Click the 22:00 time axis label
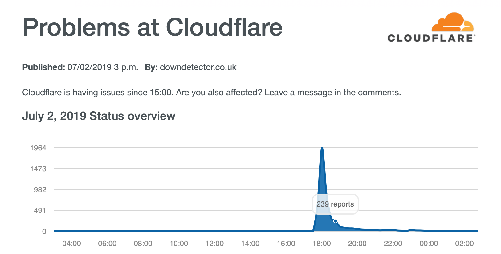The width and height of the screenshot is (501, 254). pyautogui.click(x=393, y=244)
